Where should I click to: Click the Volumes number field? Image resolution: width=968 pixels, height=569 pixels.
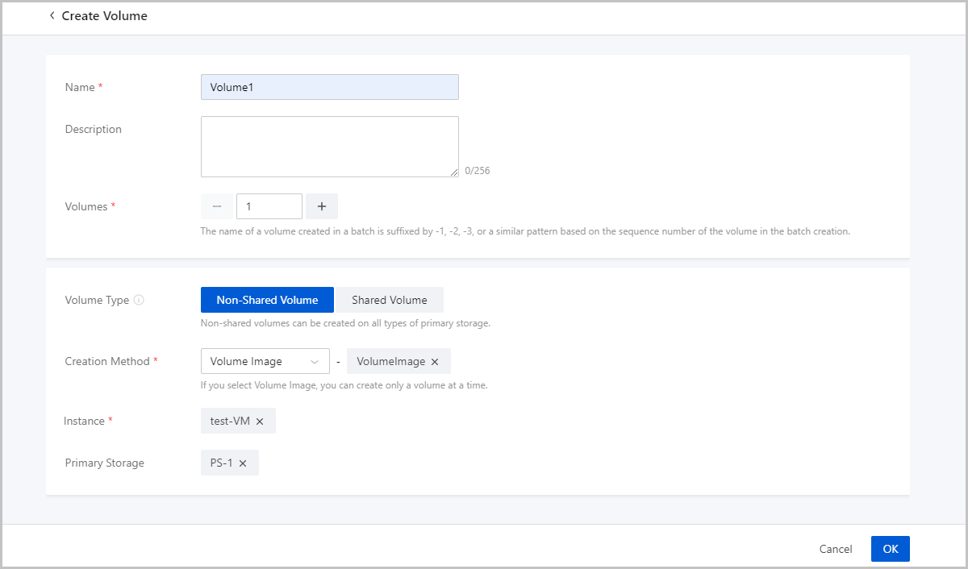tap(269, 206)
